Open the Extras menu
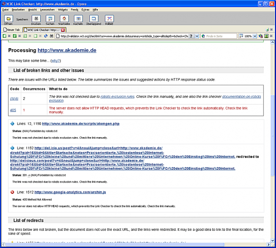The height and width of the screenshot is (248, 276). click(x=85, y=10)
